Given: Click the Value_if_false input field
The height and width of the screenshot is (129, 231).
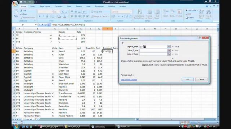Looking at the screenshot, I should click(x=153, y=54).
